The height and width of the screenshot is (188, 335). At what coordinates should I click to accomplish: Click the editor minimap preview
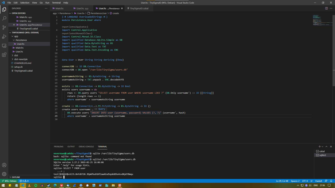pyautogui.click(x=322, y=20)
